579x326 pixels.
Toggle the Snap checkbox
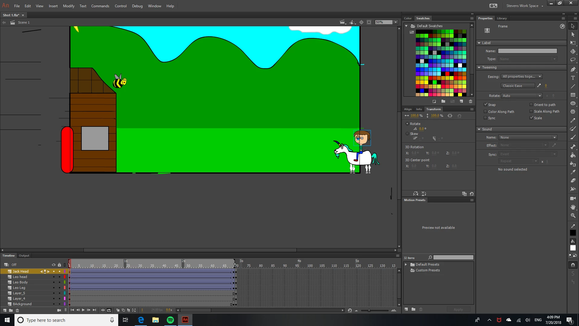pos(486,104)
